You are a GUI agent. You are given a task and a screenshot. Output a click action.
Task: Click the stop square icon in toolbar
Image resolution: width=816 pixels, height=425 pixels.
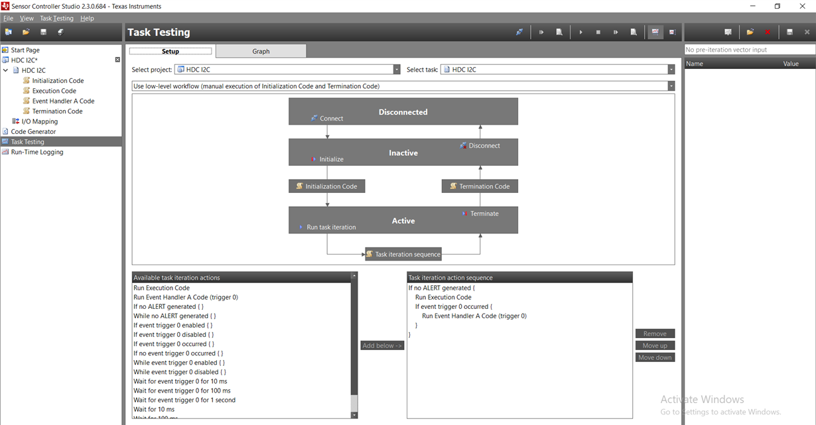(x=598, y=32)
